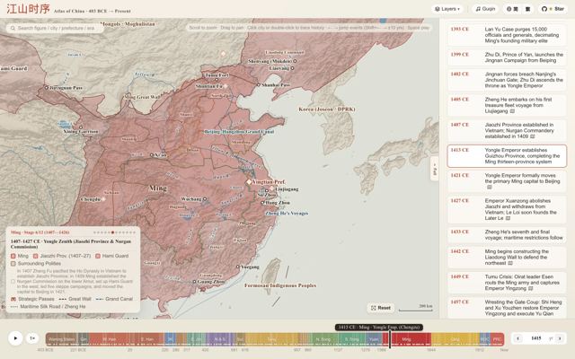Click the Yingtian Pref. capital diamond marker
The width and height of the screenshot is (575, 359).
tap(249, 181)
